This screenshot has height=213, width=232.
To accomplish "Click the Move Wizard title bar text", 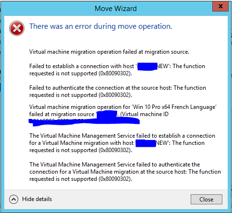I will tap(116, 9).
